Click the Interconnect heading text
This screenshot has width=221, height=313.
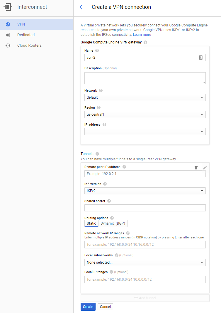click(32, 7)
